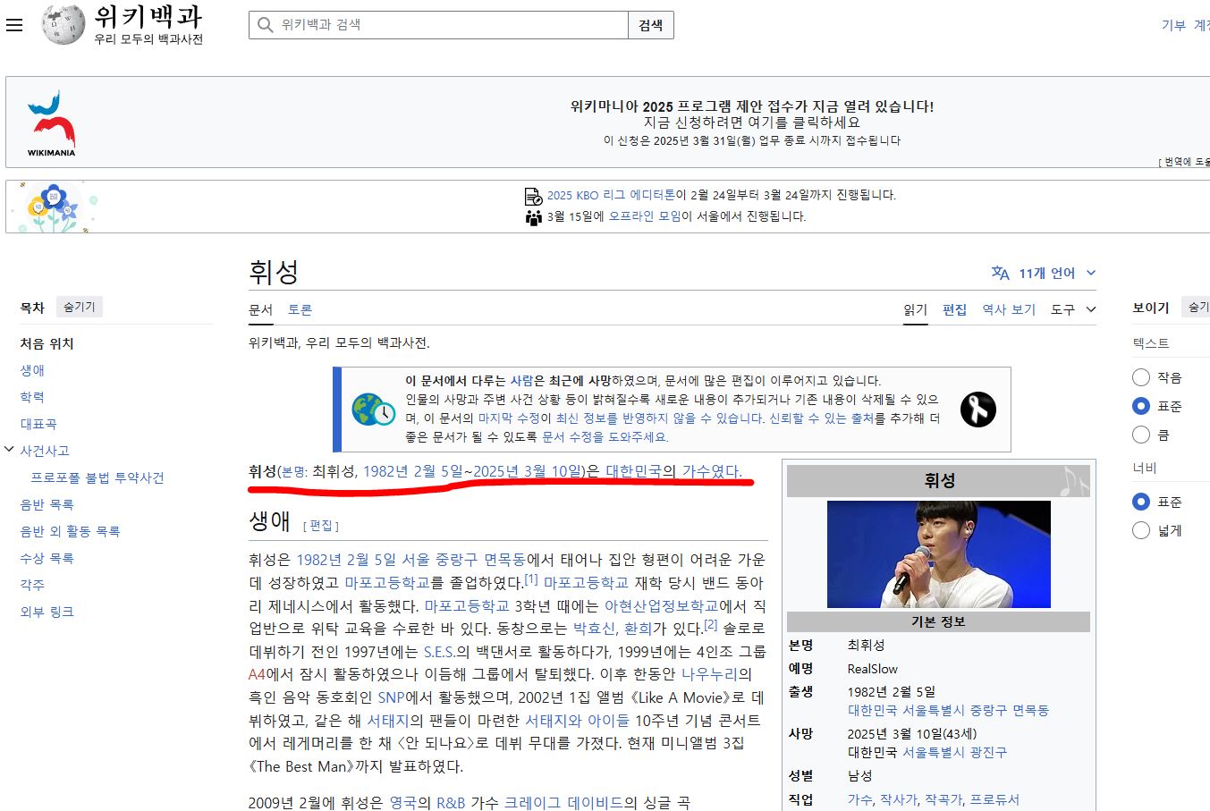Jump to 음반 목록 in contents
This screenshot has width=1210, height=811.
[47, 504]
